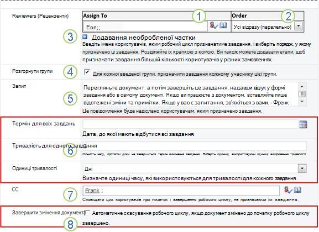Click check names icon beside Assign To field
Image resolution: width=319 pixels, height=232 pixels.
coord(214,25)
